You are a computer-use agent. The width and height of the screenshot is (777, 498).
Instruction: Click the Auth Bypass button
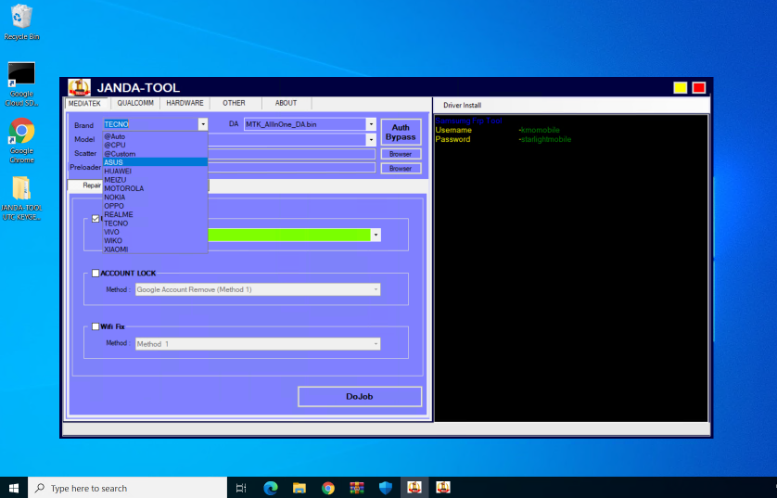(x=401, y=132)
